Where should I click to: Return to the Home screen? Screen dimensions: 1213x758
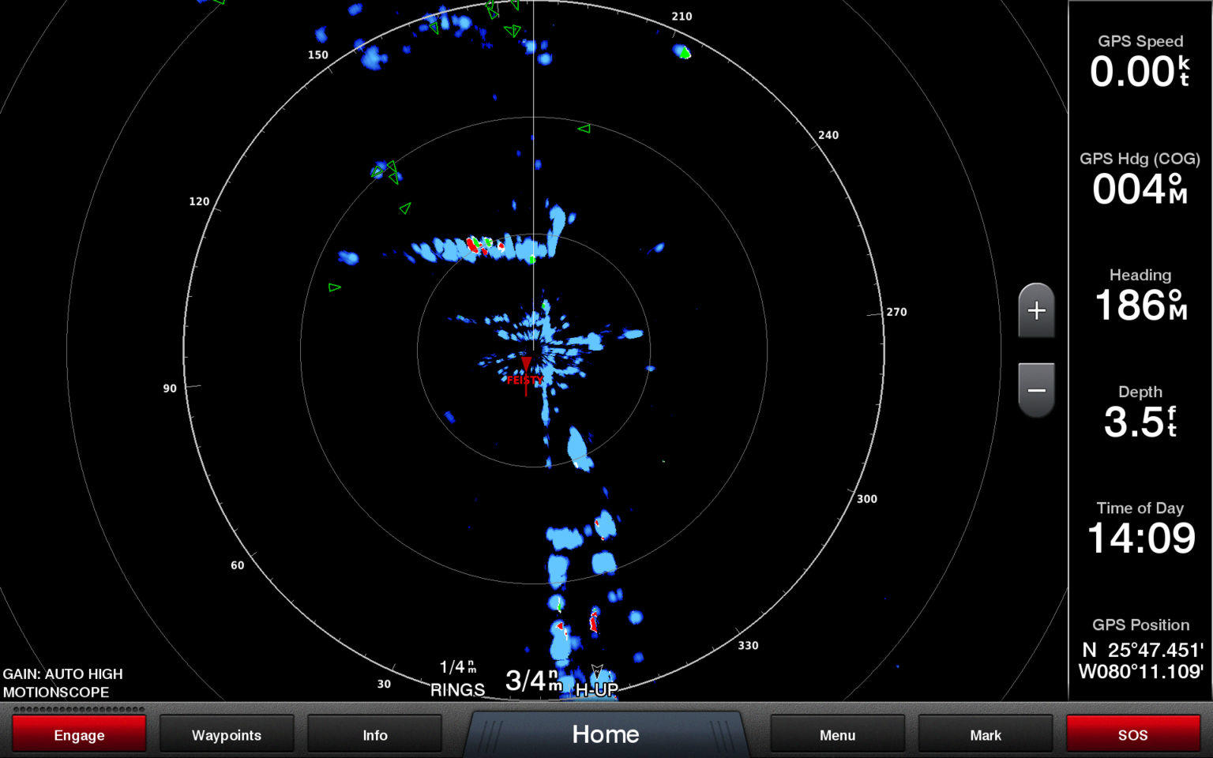coord(606,734)
